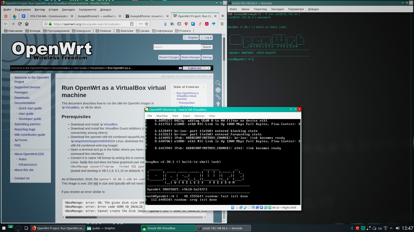Viewport: 414px width, 232px height.
Task: Open the volume speaker tray icon
Action: click(397, 228)
